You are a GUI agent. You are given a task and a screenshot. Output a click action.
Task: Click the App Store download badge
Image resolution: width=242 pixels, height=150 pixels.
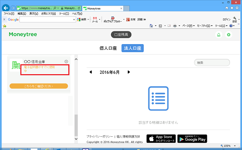pos(161,139)
